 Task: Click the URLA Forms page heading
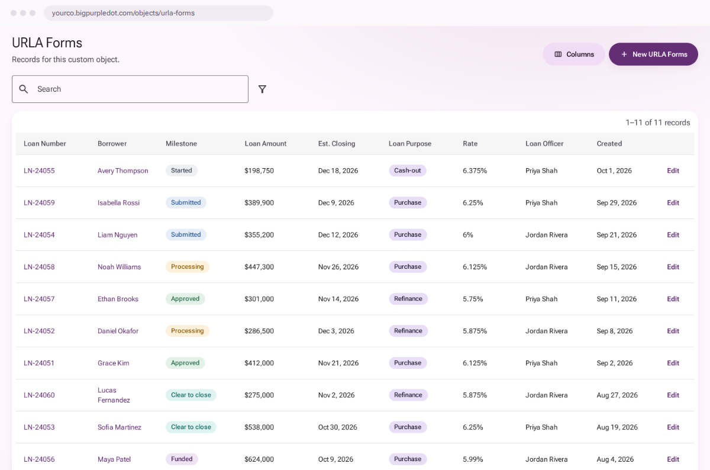[47, 43]
